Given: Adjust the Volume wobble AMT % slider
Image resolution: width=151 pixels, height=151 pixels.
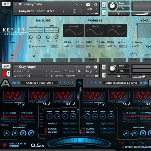Looking at the screenshot, I should [x=80, y=47].
